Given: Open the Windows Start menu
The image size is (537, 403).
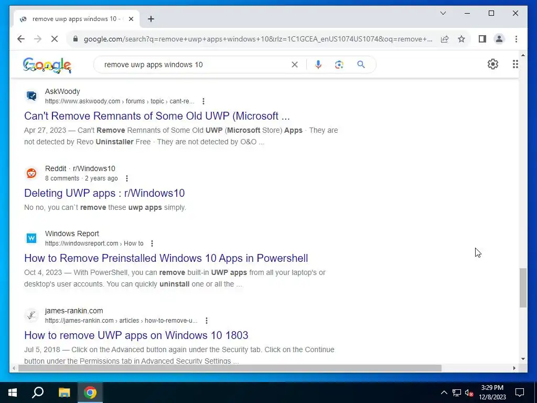Looking at the screenshot, I should 13,393.
